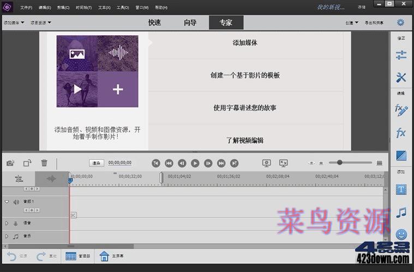Click the Render (渲染) button
This screenshot has height=272, width=414.
97,163
